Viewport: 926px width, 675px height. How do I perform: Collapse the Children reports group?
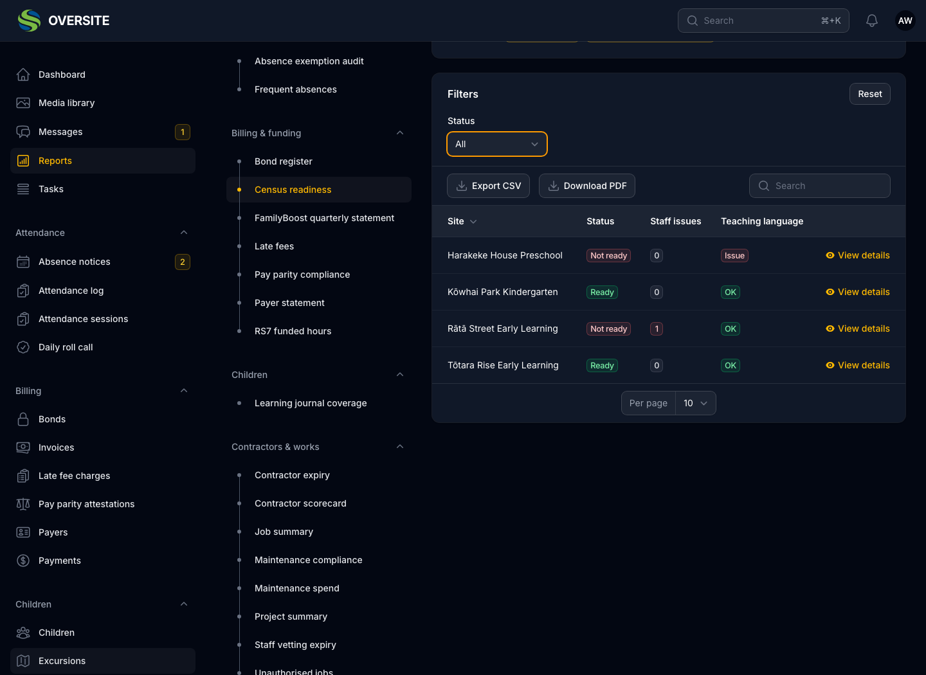(400, 375)
